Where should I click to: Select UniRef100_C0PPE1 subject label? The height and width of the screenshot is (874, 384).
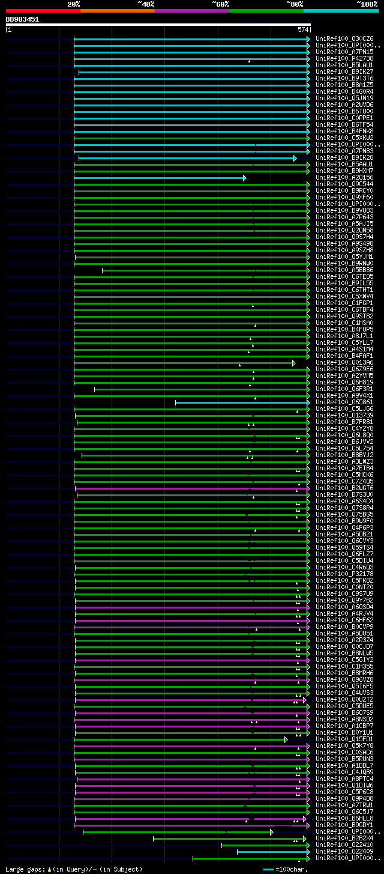tap(344, 118)
